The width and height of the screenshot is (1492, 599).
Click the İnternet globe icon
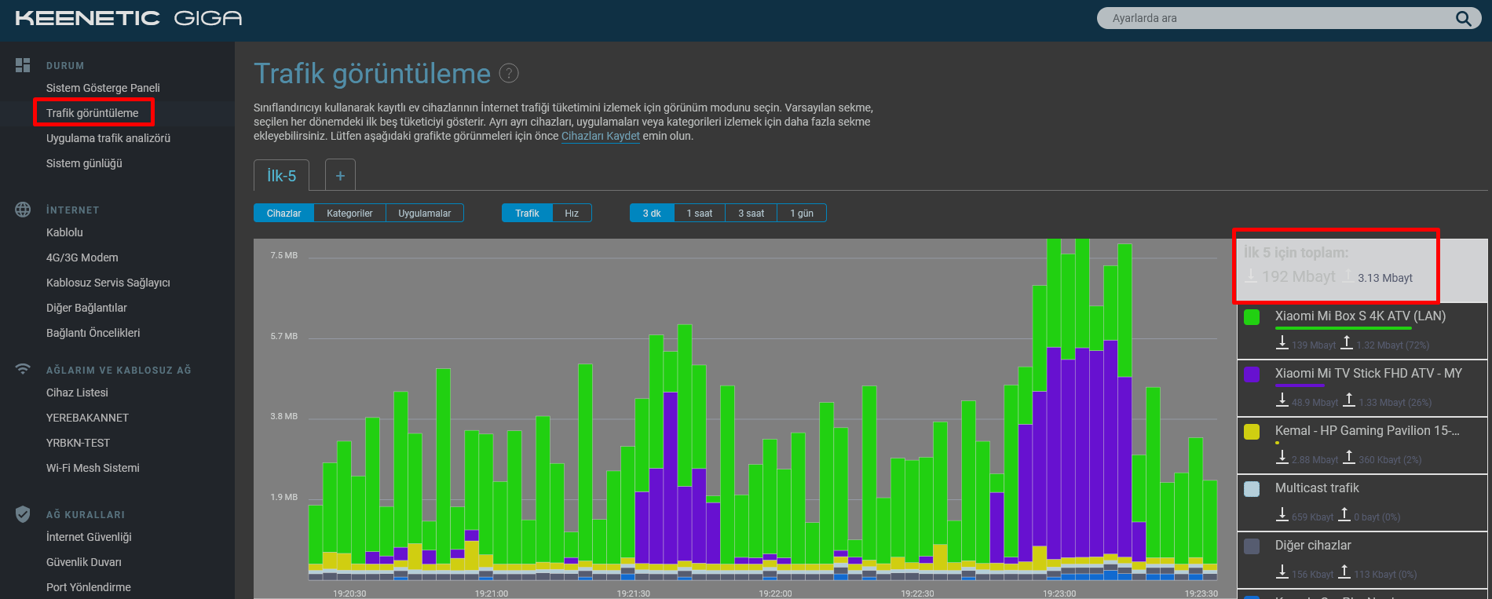[x=23, y=210]
